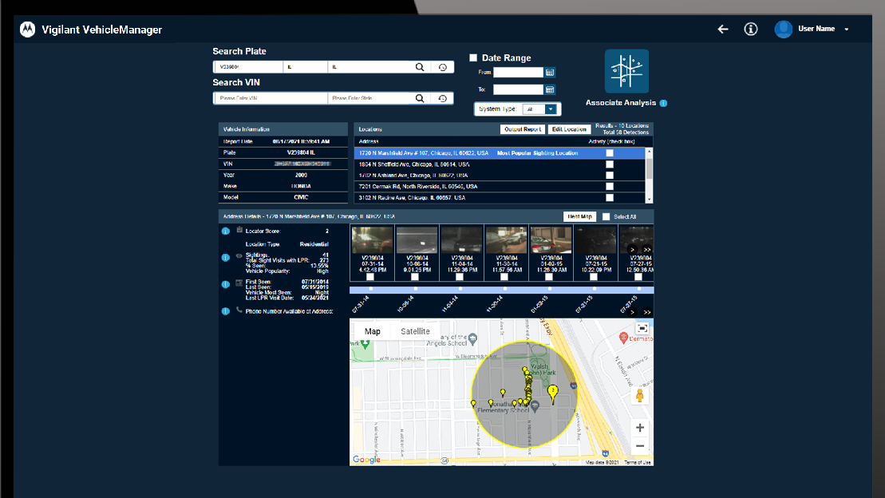Zoom out on the map
Screen dimensions: 885x498
[640, 446]
